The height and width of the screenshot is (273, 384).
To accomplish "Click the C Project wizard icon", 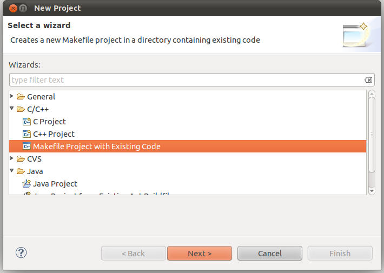I will point(27,122).
